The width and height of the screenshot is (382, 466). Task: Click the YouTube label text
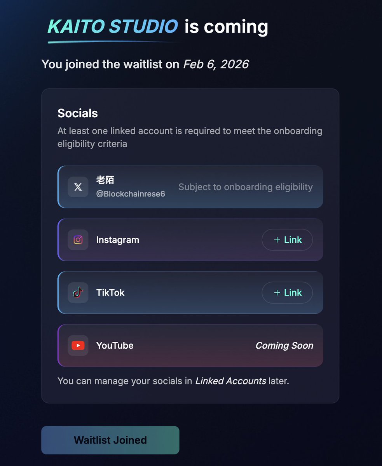(x=115, y=345)
